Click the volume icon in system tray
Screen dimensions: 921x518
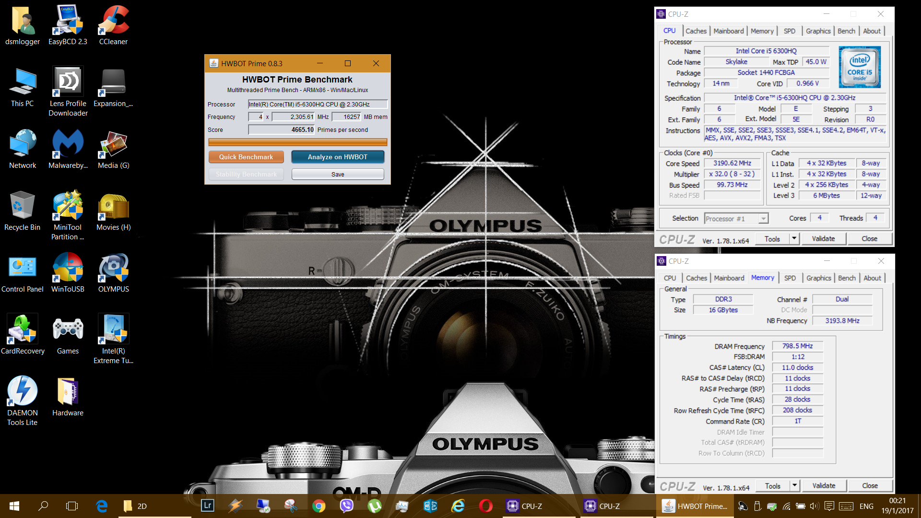click(x=814, y=506)
